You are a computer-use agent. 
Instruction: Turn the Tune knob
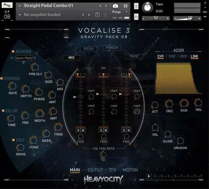147,8
